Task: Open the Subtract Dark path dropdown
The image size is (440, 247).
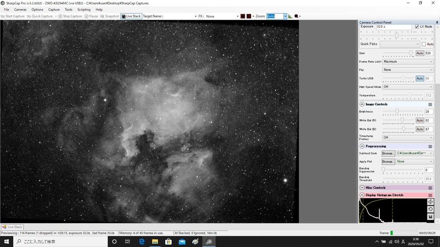Action: (x=415, y=153)
